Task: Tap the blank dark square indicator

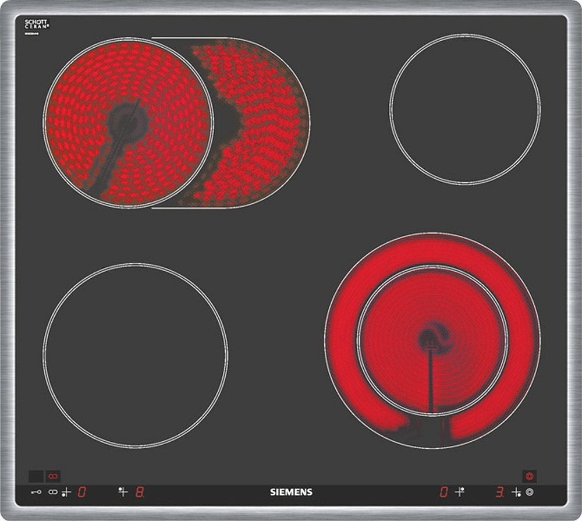Action: click(36, 476)
